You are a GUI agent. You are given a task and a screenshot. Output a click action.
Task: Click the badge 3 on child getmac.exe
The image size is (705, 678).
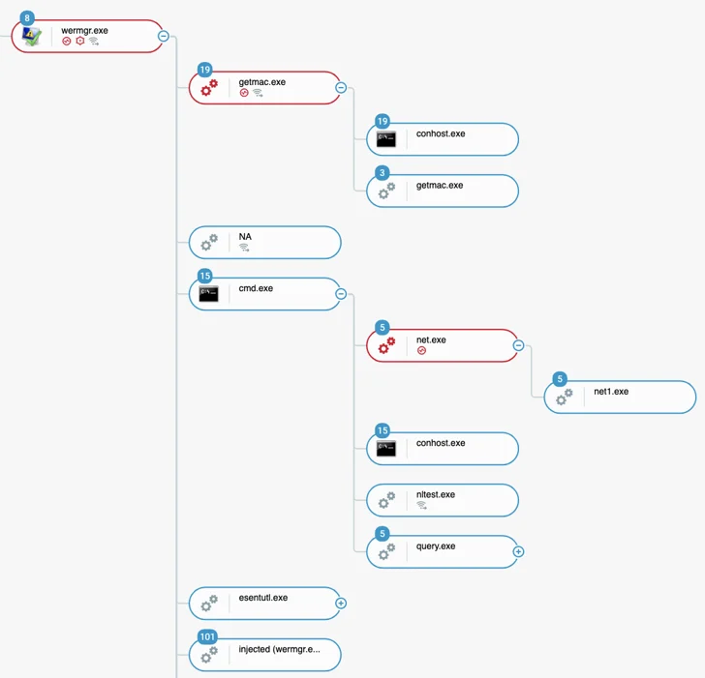[x=383, y=173]
